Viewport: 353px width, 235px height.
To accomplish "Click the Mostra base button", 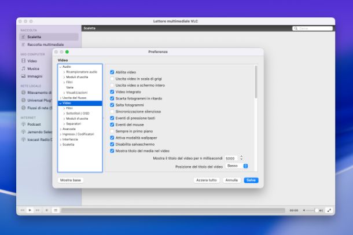I will pos(71,180).
